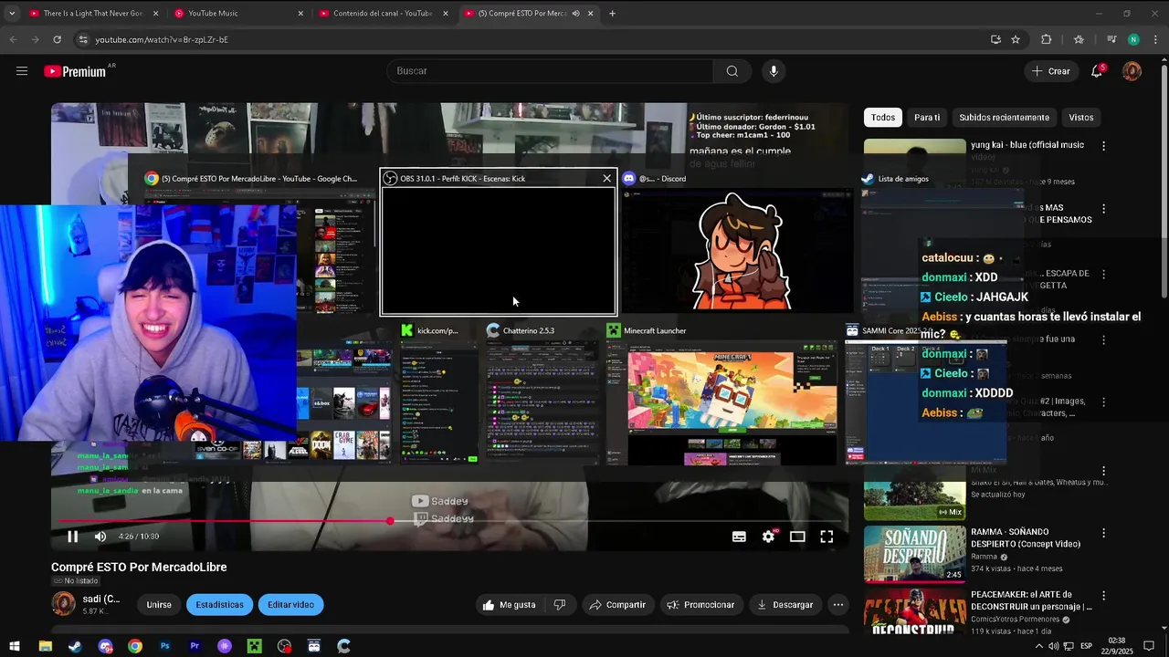The width and height of the screenshot is (1169, 657).
Task: Start voice search with microphone icon
Action: tap(774, 71)
